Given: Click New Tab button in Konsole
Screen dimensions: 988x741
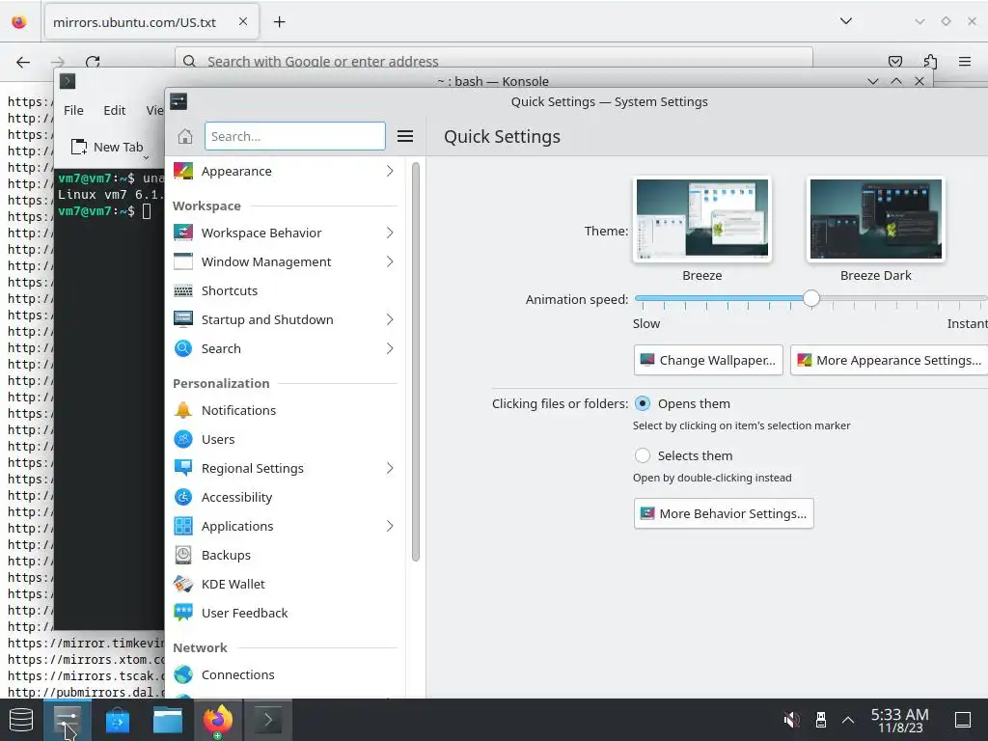Looking at the screenshot, I should pyautogui.click(x=107, y=148).
